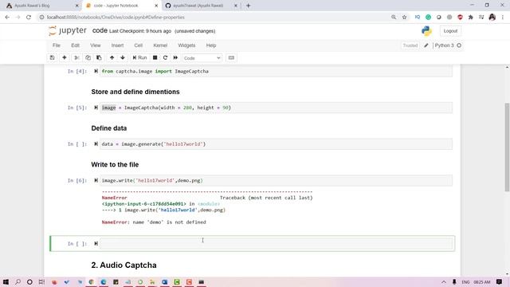Viewport: 510px width, 287px height.
Task: Click the Python 3 kernel idle circle indicator
Action: point(459,45)
